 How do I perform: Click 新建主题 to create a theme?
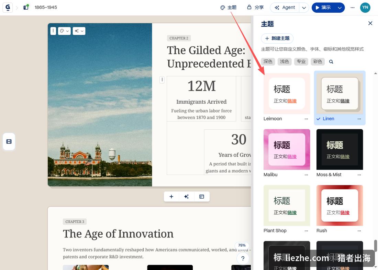(277, 38)
